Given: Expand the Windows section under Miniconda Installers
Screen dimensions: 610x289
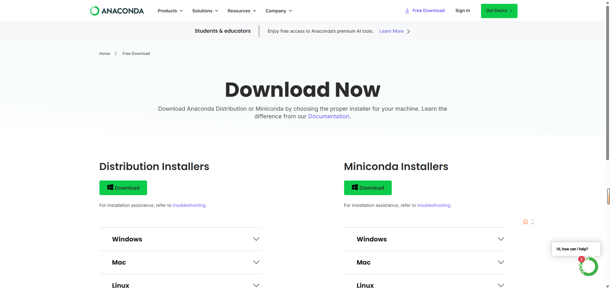Looking at the screenshot, I should click(425, 239).
